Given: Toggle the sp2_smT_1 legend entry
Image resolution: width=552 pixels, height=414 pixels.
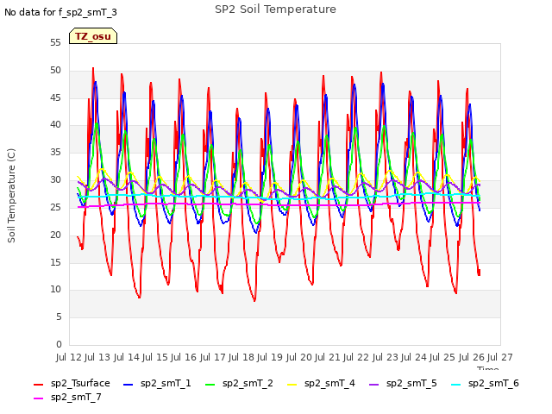Looking at the screenshot, I should (x=157, y=383).
